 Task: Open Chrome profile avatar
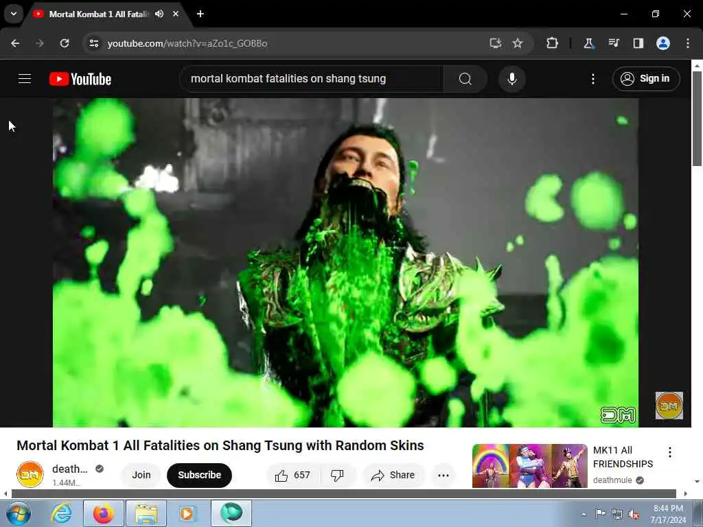click(663, 43)
